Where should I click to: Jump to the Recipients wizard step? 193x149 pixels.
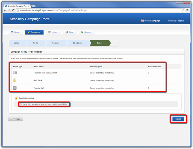point(78,43)
